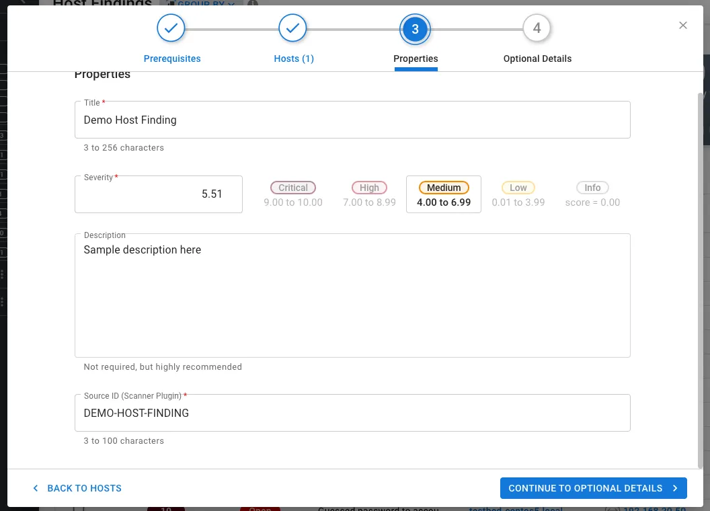Click the "3 to 100 characters" hint
This screenshot has height=511, width=710.
pyautogui.click(x=124, y=441)
